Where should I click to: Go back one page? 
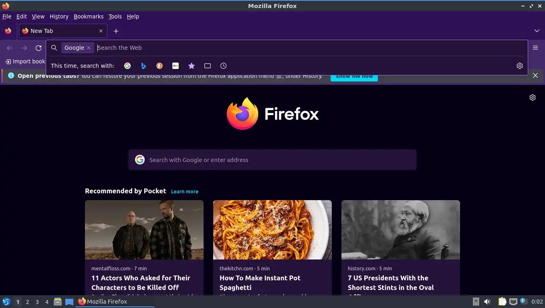[10, 48]
